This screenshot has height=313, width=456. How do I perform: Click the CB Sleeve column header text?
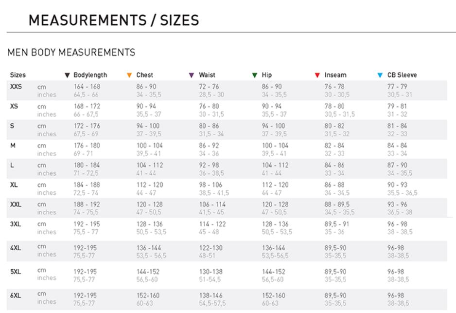pos(402,75)
